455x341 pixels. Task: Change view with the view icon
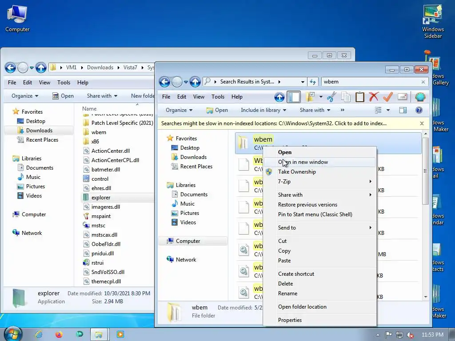pos(378,110)
